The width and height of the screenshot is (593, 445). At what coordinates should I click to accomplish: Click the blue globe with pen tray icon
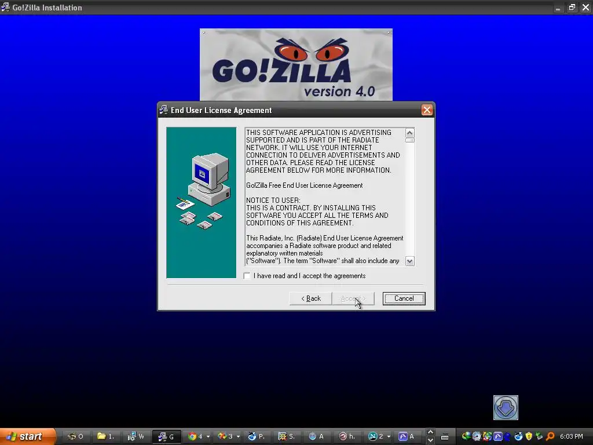(x=518, y=436)
